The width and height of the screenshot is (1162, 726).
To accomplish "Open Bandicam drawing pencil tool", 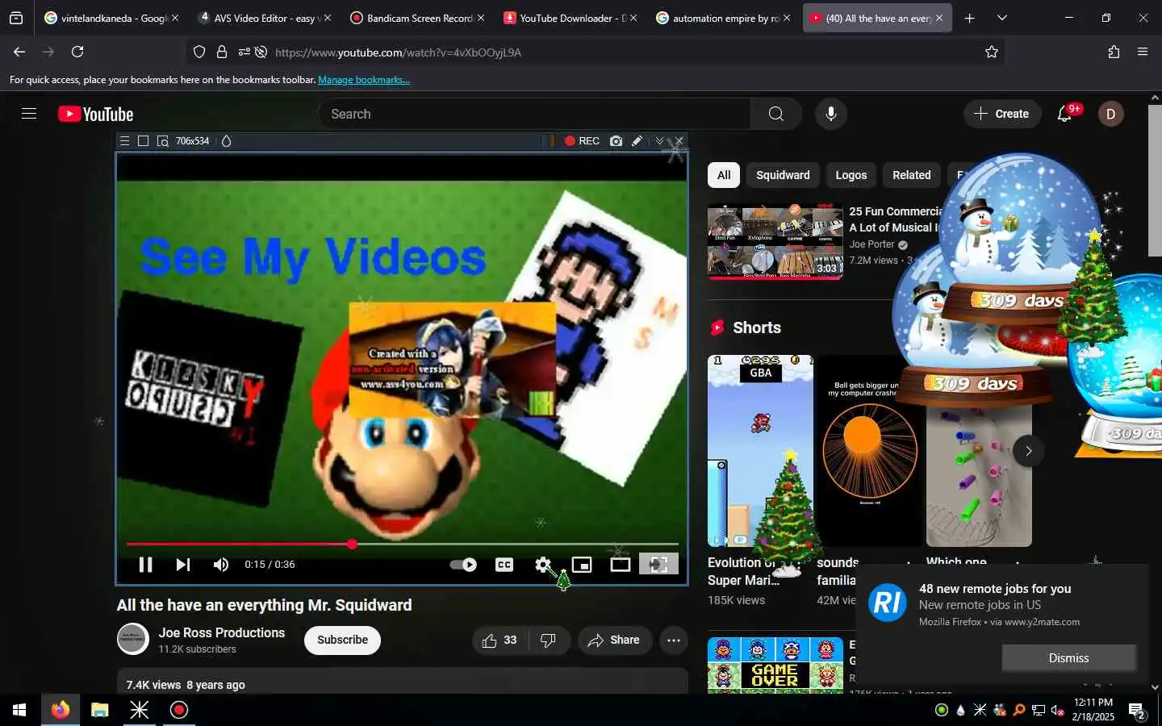I will pyautogui.click(x=637, y=141).
